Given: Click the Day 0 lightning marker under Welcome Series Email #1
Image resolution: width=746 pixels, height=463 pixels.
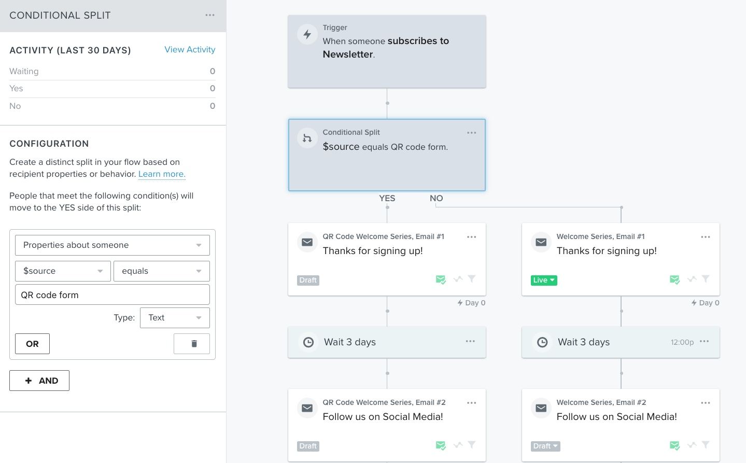Looking at the screenshot, I should (694, 303).
